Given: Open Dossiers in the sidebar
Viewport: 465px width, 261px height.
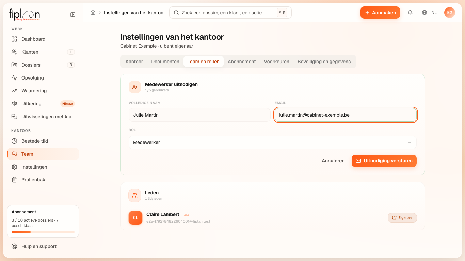Looking at the screenshot, I should (43, 65).
